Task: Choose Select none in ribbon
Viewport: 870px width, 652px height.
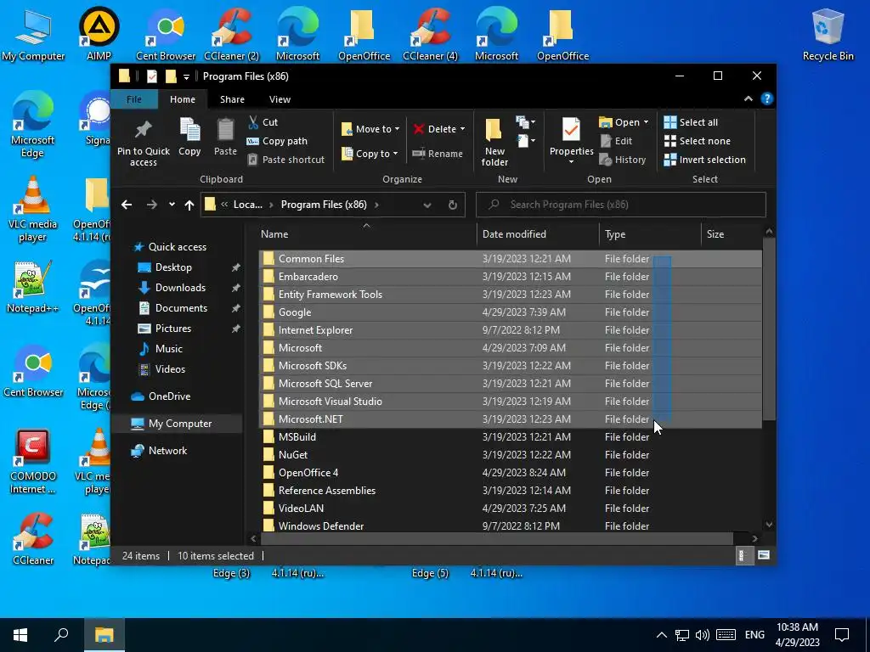Action: click(698, 141)
